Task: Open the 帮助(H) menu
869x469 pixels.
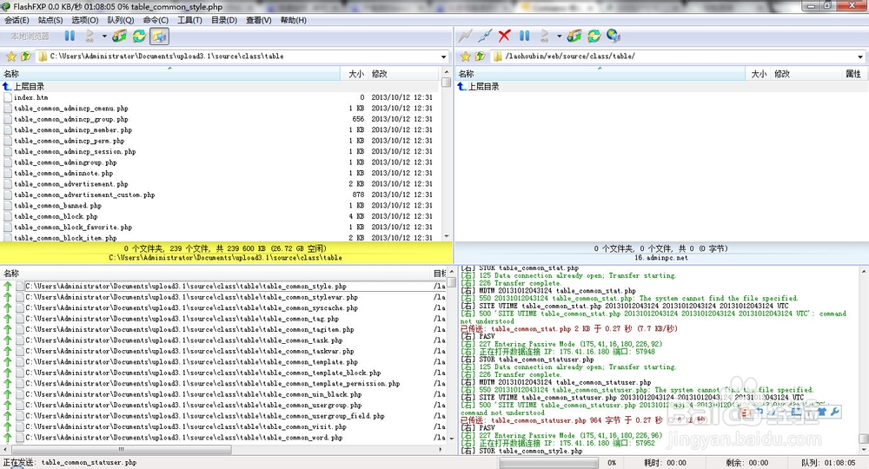Action: pos(293,20)
